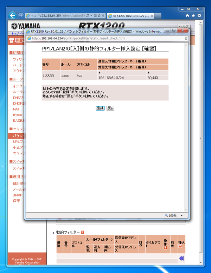Click the popup scrollbar up arrow

186,45
